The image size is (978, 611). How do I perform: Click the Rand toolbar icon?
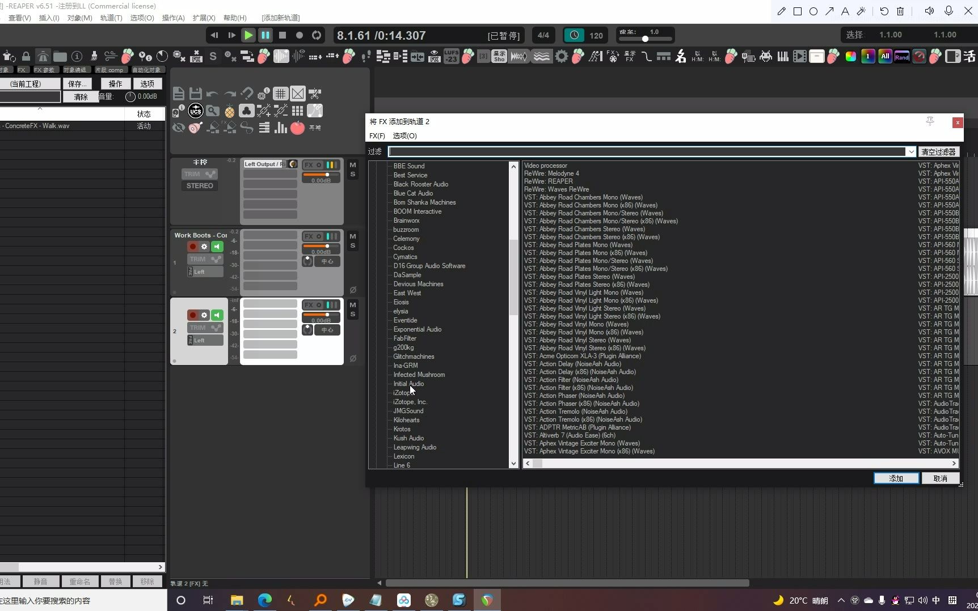coord(902,56)
